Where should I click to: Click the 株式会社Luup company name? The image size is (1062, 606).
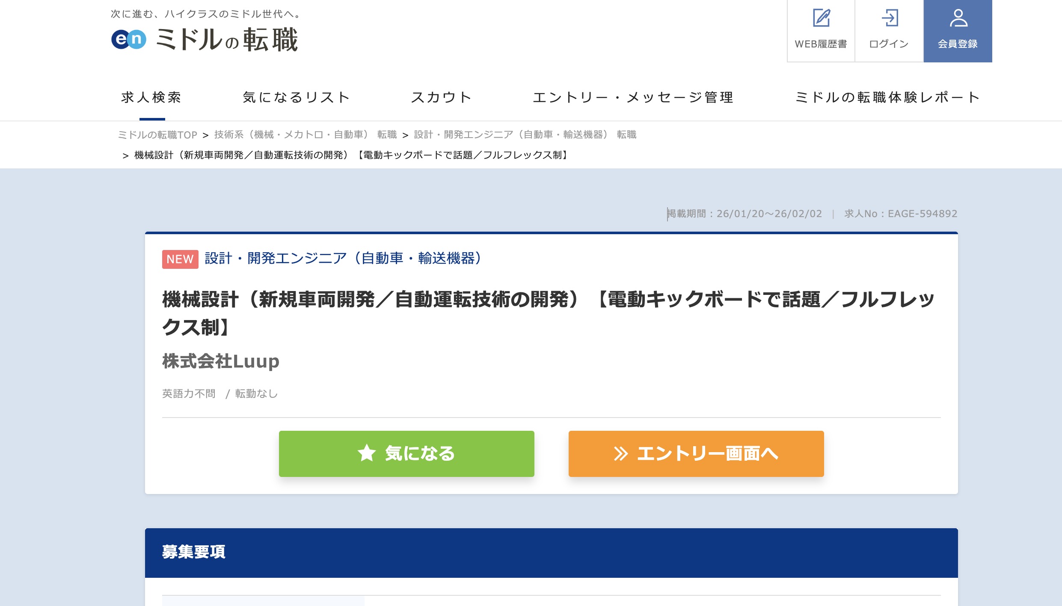221,362
